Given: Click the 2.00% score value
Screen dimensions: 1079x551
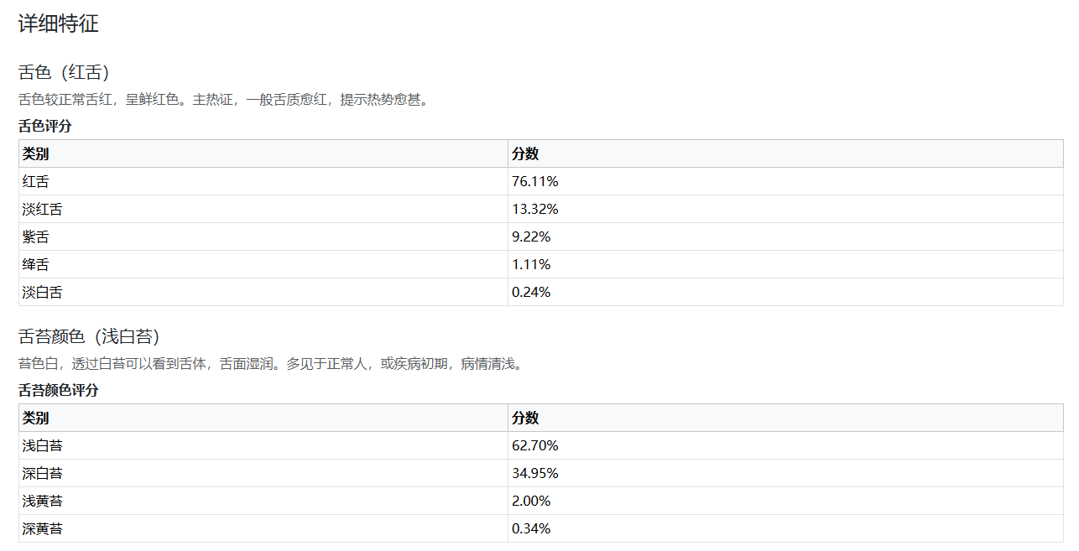Looking at the screenshot, I should 531,501.
